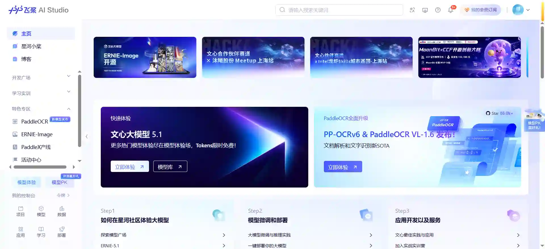Open 项目 in my console

tap(20, 212)
